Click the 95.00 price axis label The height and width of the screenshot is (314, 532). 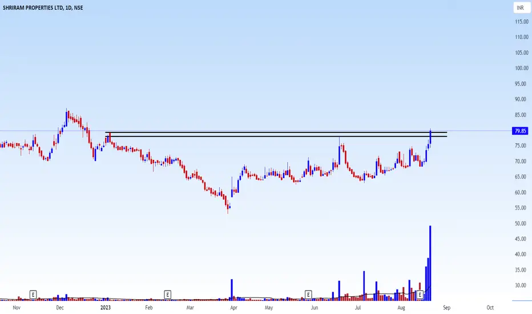(x=522, y=83)
